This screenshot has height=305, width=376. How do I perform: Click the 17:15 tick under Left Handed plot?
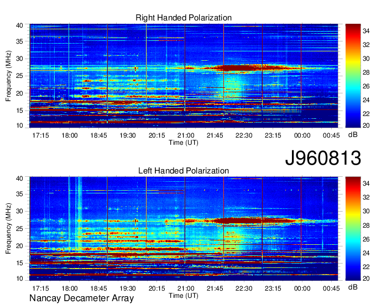click(x=40, y=288)
